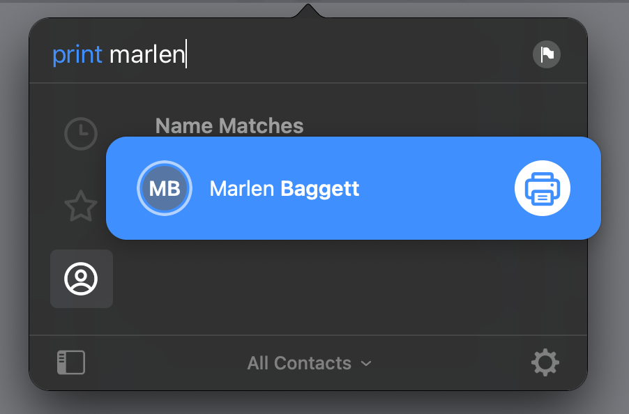Open settings with the gear icon
This screenshot has height=414, width=629.
click(x=545, y=362)
